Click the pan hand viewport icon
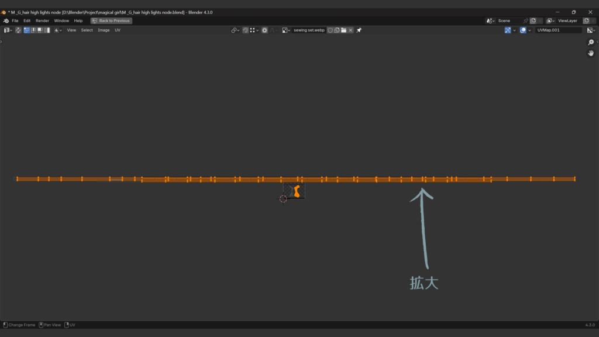Viewport: 599px width, 337px height. (591, 53)
